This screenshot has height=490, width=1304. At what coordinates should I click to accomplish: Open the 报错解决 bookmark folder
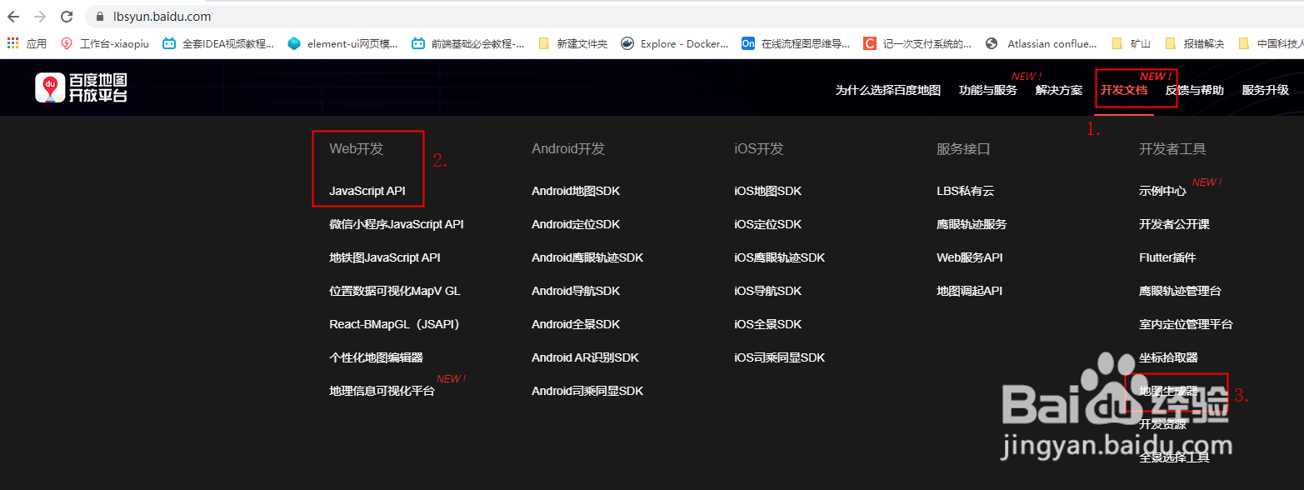[1194, 43]
